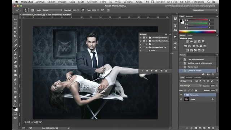Select Agrupar capas history state
The image size is (231, 130).
pyautogui.click(x=197, y=67)
